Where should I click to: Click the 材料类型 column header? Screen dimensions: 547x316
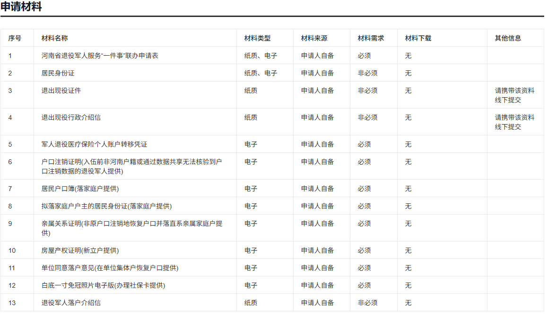point(257,38)
